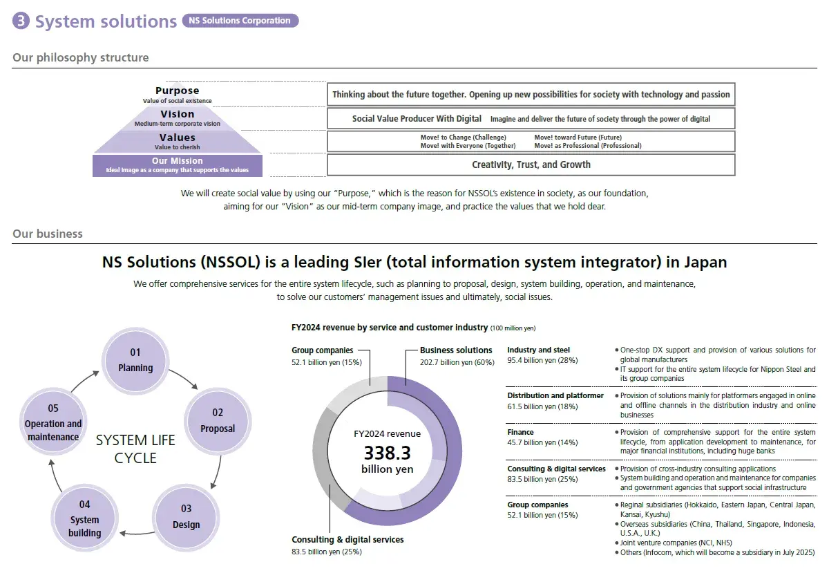The height and width of the screenshot is (573, 829).
Task: Click the SYSTEM LIFE CYCLE center text
Action: (x=135, y=449)
